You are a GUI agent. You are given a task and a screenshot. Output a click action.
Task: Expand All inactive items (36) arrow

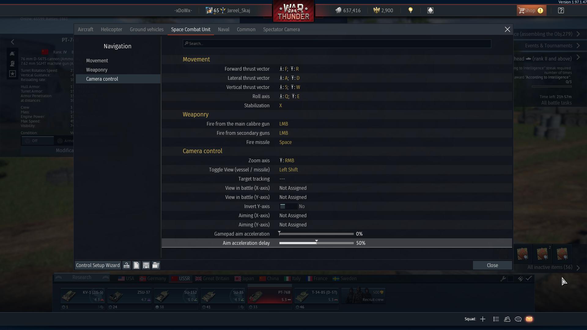578,268
